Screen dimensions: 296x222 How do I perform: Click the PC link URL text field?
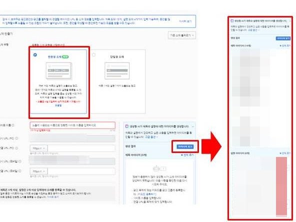(81, 148)
